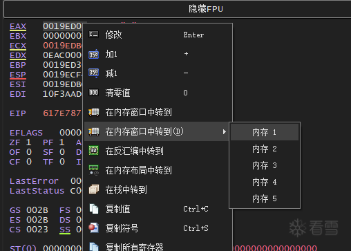351x251 pixels.
Task: Click the icon beside 复制所有寄存器
Action: click(x=94, y=246)
